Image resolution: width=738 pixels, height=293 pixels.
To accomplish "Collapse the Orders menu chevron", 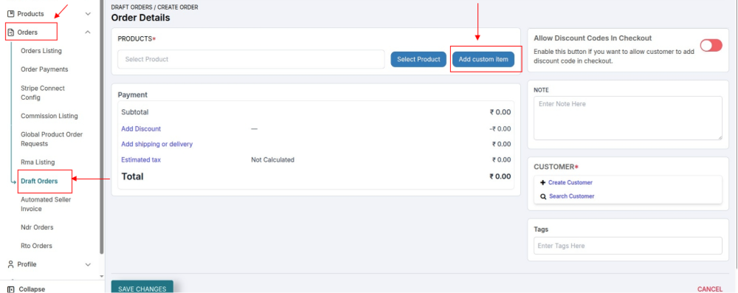I will pos(88,32).
